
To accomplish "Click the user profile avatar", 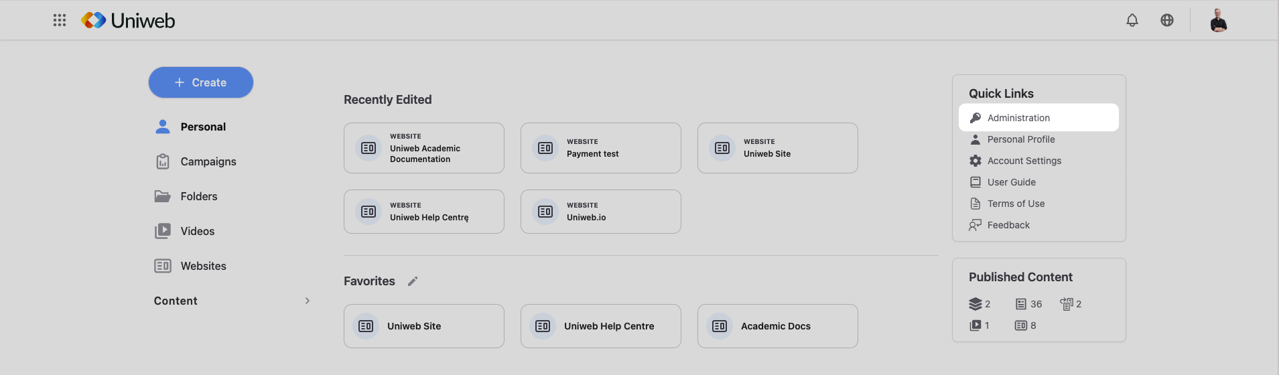I will [1219, 20].
